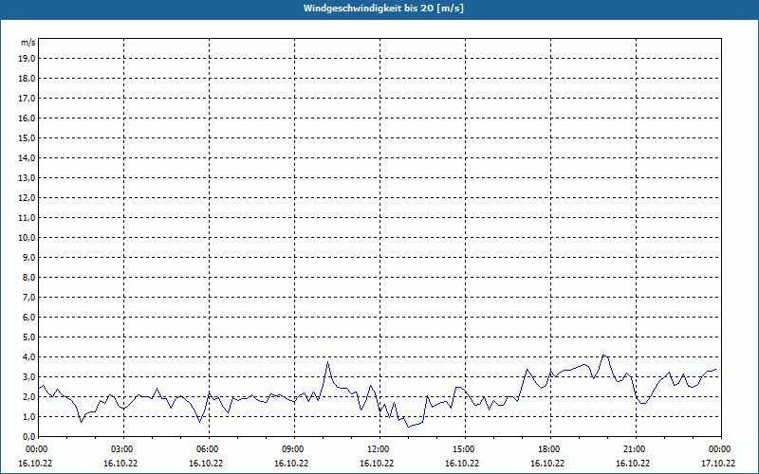Viewport: 759px width, 474px height.
Task: Click the 12,0 y-axis label
Action: pyautogui.click(x=28, y=198)
